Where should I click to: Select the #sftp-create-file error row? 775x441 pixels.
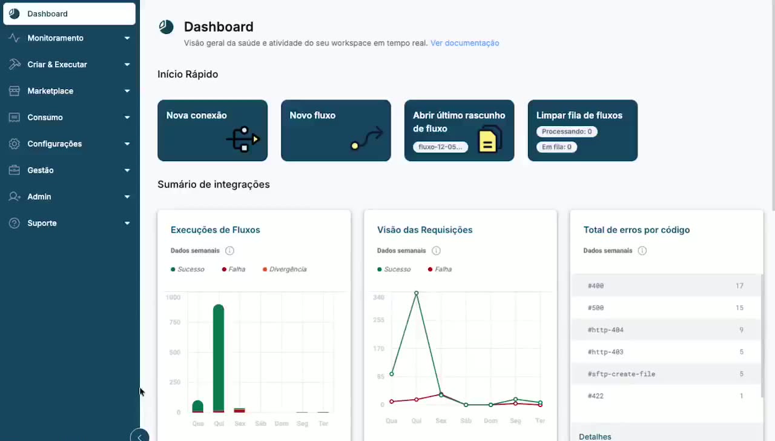click(665, 374)
